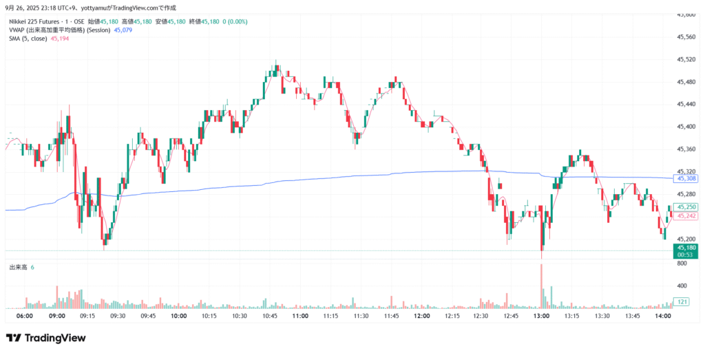Select the VWAP (Session) indicator legend
The width and height of the screenshot is (705, 353).
coord(61,30)
